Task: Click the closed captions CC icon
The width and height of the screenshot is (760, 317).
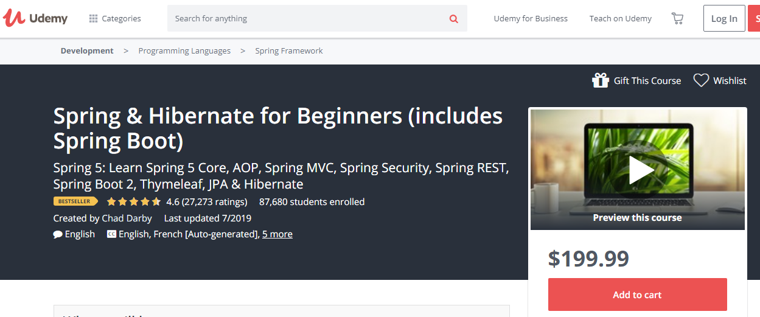Action: (111, 234)
